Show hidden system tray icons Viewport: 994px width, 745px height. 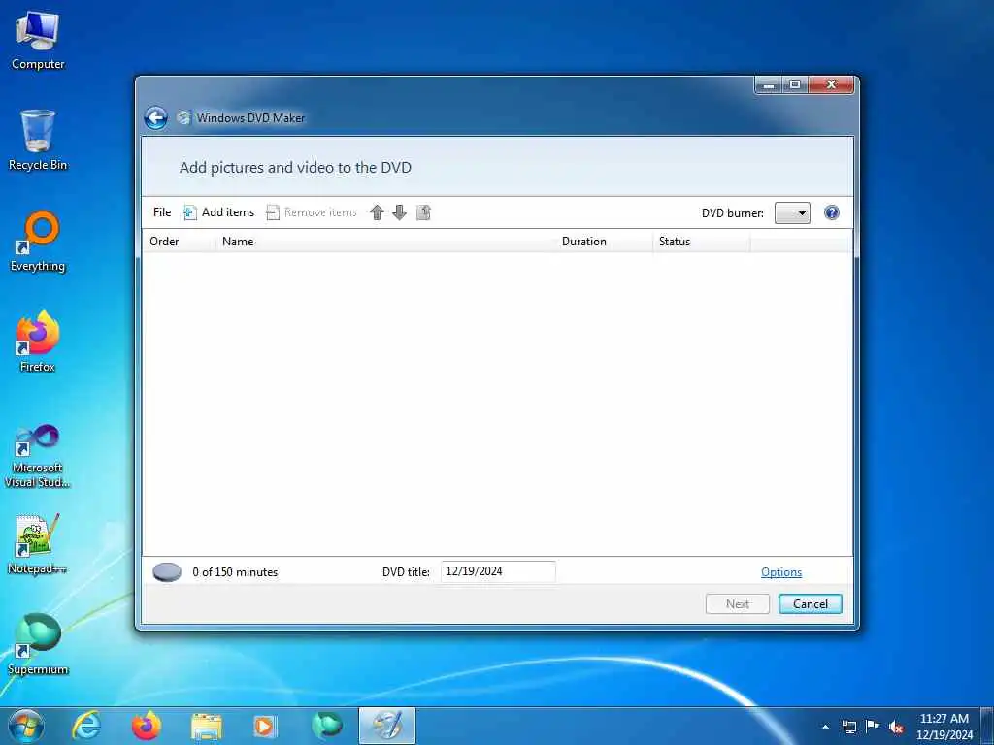click(x=825, y=727)
